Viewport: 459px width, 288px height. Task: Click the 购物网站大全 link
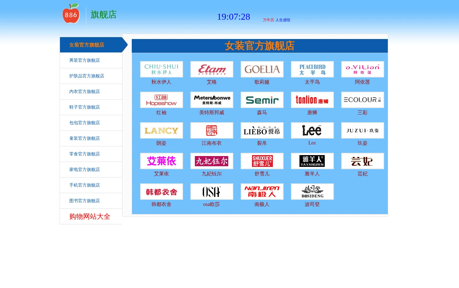coord(90,217)
